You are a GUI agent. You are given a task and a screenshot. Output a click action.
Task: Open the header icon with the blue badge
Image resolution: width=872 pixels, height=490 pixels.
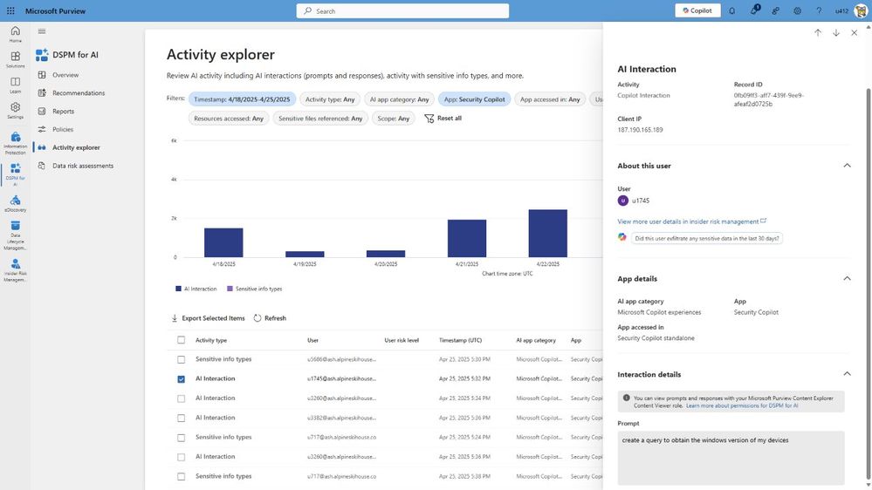point(754,10)
